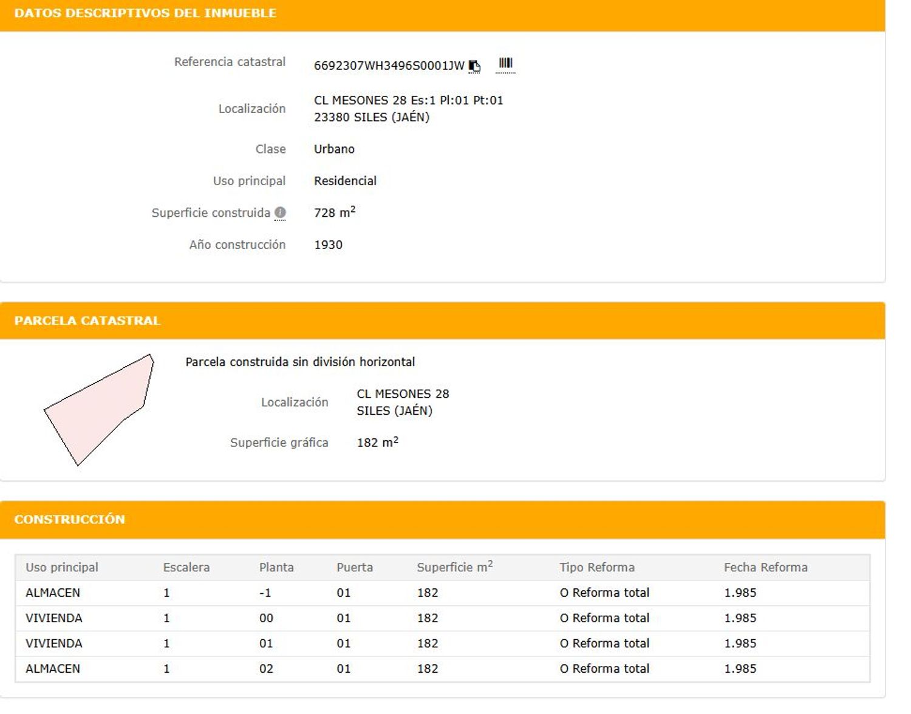This screenshot has width=911, height=714.
Task: Click the construction year 1930
Action: (328, 245)
